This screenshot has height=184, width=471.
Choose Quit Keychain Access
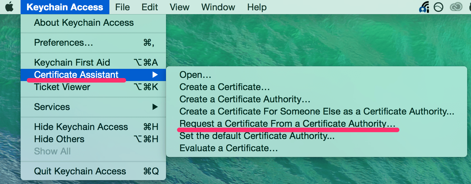tap(93, 171)
